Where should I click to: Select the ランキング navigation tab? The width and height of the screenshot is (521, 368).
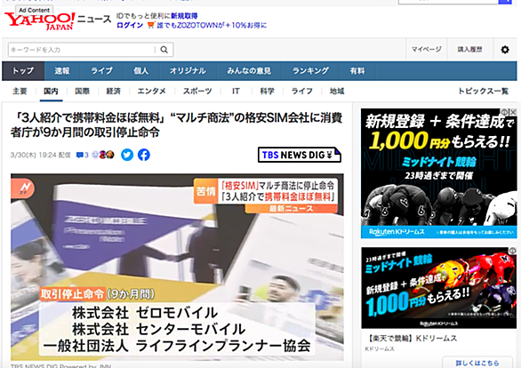pos(310,71)
